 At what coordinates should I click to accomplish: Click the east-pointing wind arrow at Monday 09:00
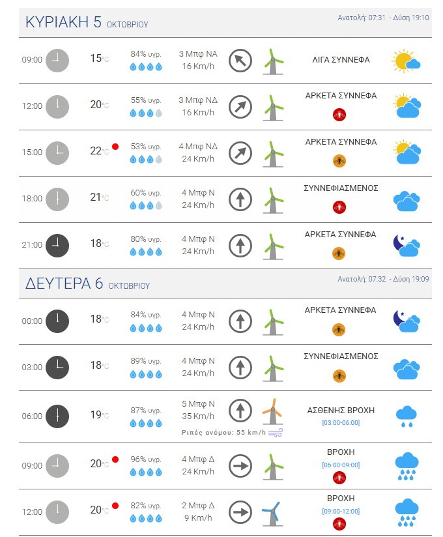coord(240,466)
